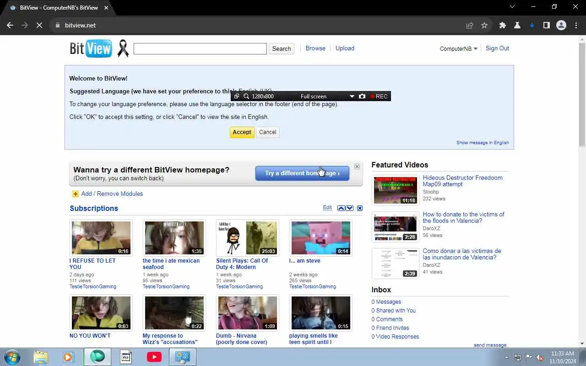Viewport: 586px width, 366px height.
Task: Click Show message in English link
Action: pyautogui.click(x=483, y=143)
